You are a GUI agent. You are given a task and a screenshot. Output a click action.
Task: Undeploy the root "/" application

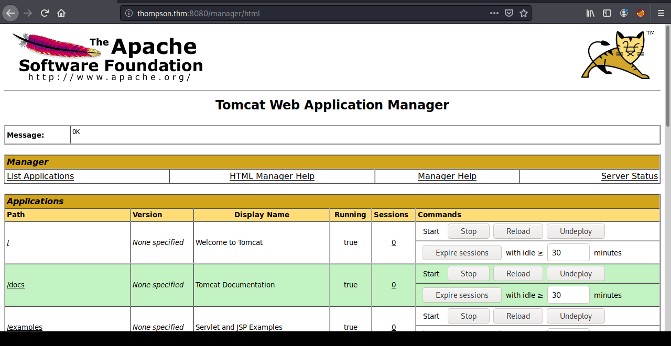pyautogui.click(x=576, y=231)
